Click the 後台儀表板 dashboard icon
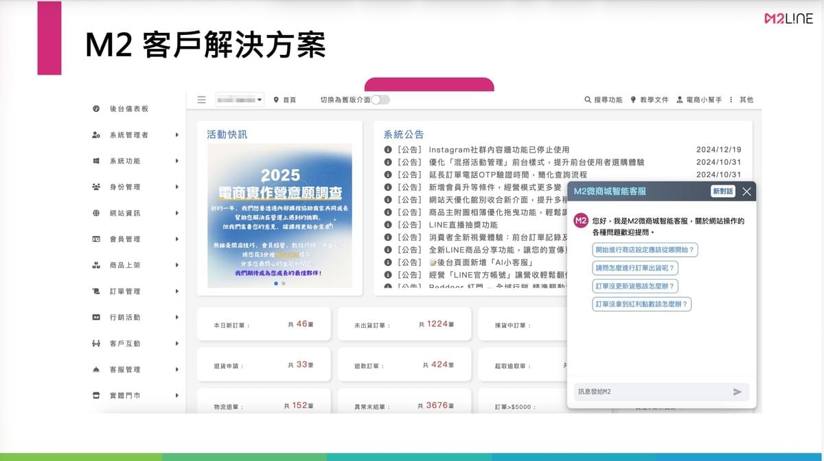This screenshot has height=461, width=824. [x=96, y=109]
